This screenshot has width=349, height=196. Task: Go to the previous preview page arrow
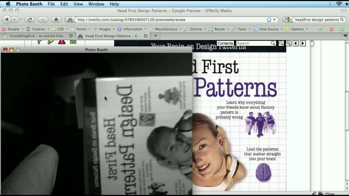(x=296, y=43)
